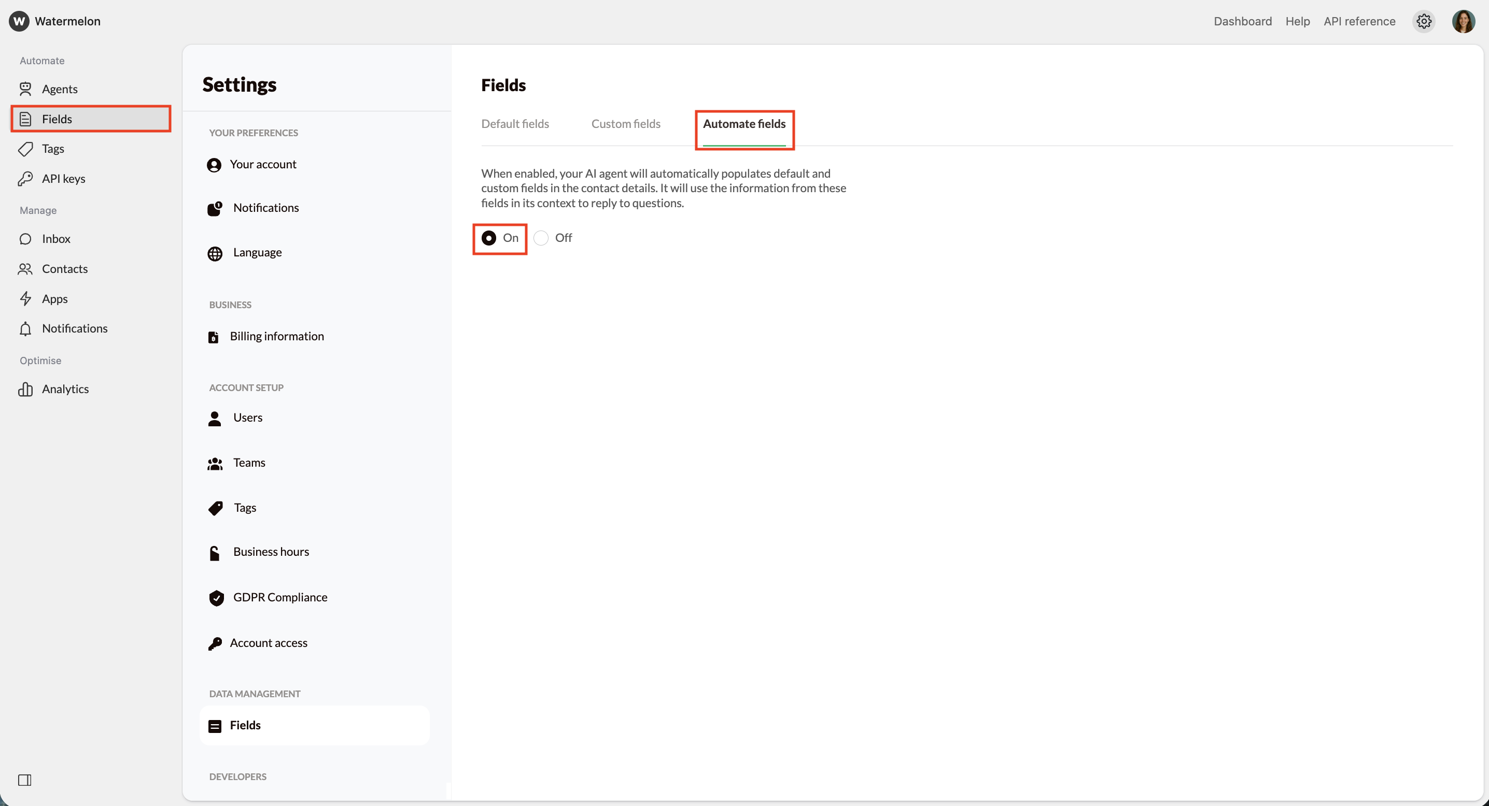Open Account access via the key icon
Viewport: 1489px width, 806px height.
tap(215, 643)
